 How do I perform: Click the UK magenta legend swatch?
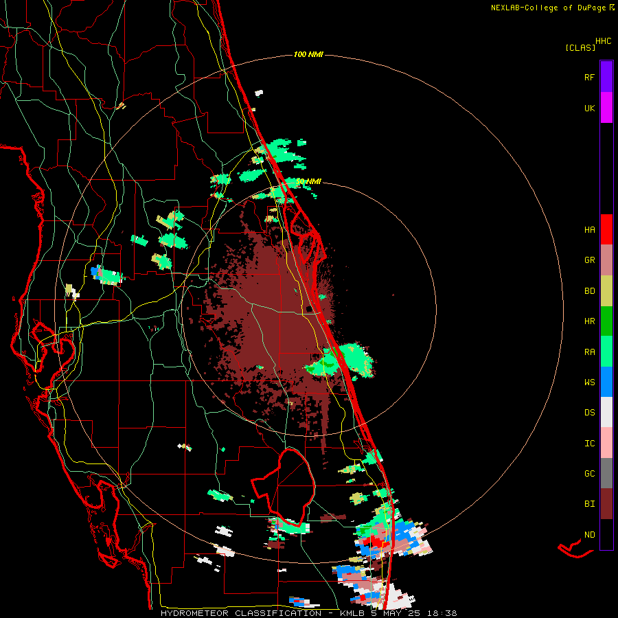coord(606,108)
